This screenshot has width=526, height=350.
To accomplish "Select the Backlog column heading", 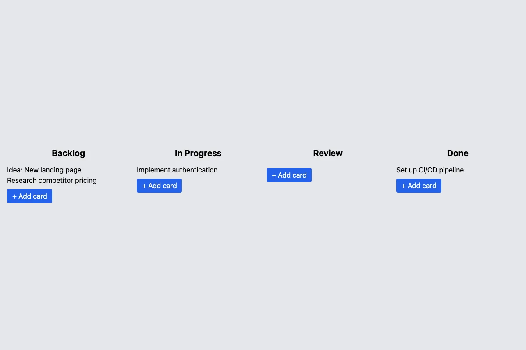I will (x=68, y=153).
